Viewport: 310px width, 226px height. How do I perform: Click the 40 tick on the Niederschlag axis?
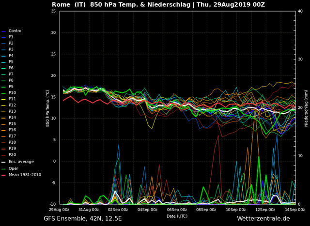tap(300, 11)
